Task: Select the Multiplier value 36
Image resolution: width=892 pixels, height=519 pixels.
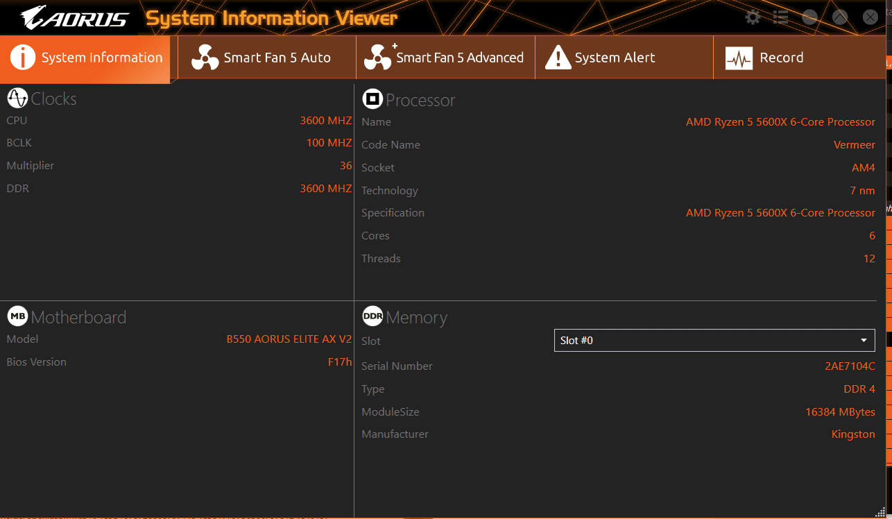Action: tap(346, 165)
